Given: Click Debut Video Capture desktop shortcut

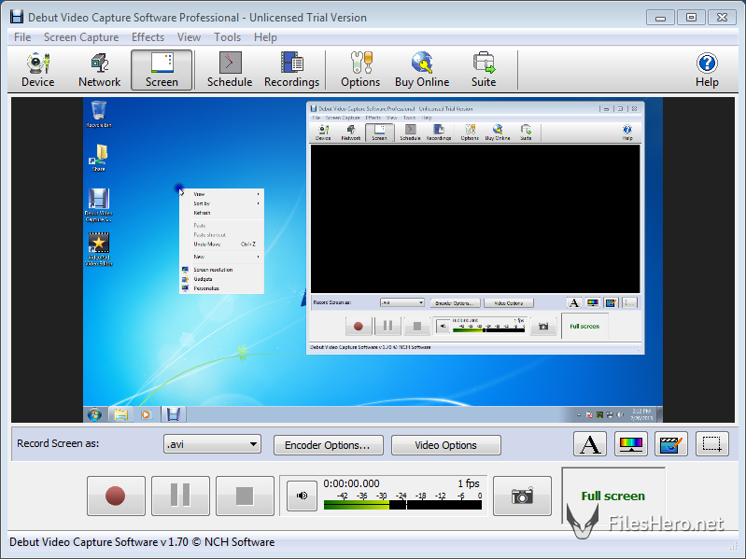Looking at the screenshot, I should point(98,205).
